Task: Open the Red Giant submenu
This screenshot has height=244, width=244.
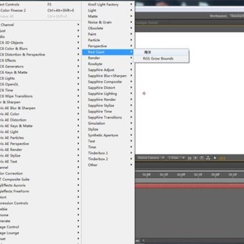Action: [108, 52]
